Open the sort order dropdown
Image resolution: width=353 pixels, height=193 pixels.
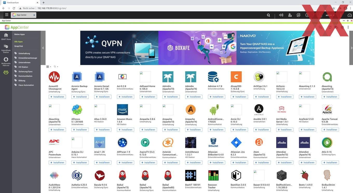point(56,67)
